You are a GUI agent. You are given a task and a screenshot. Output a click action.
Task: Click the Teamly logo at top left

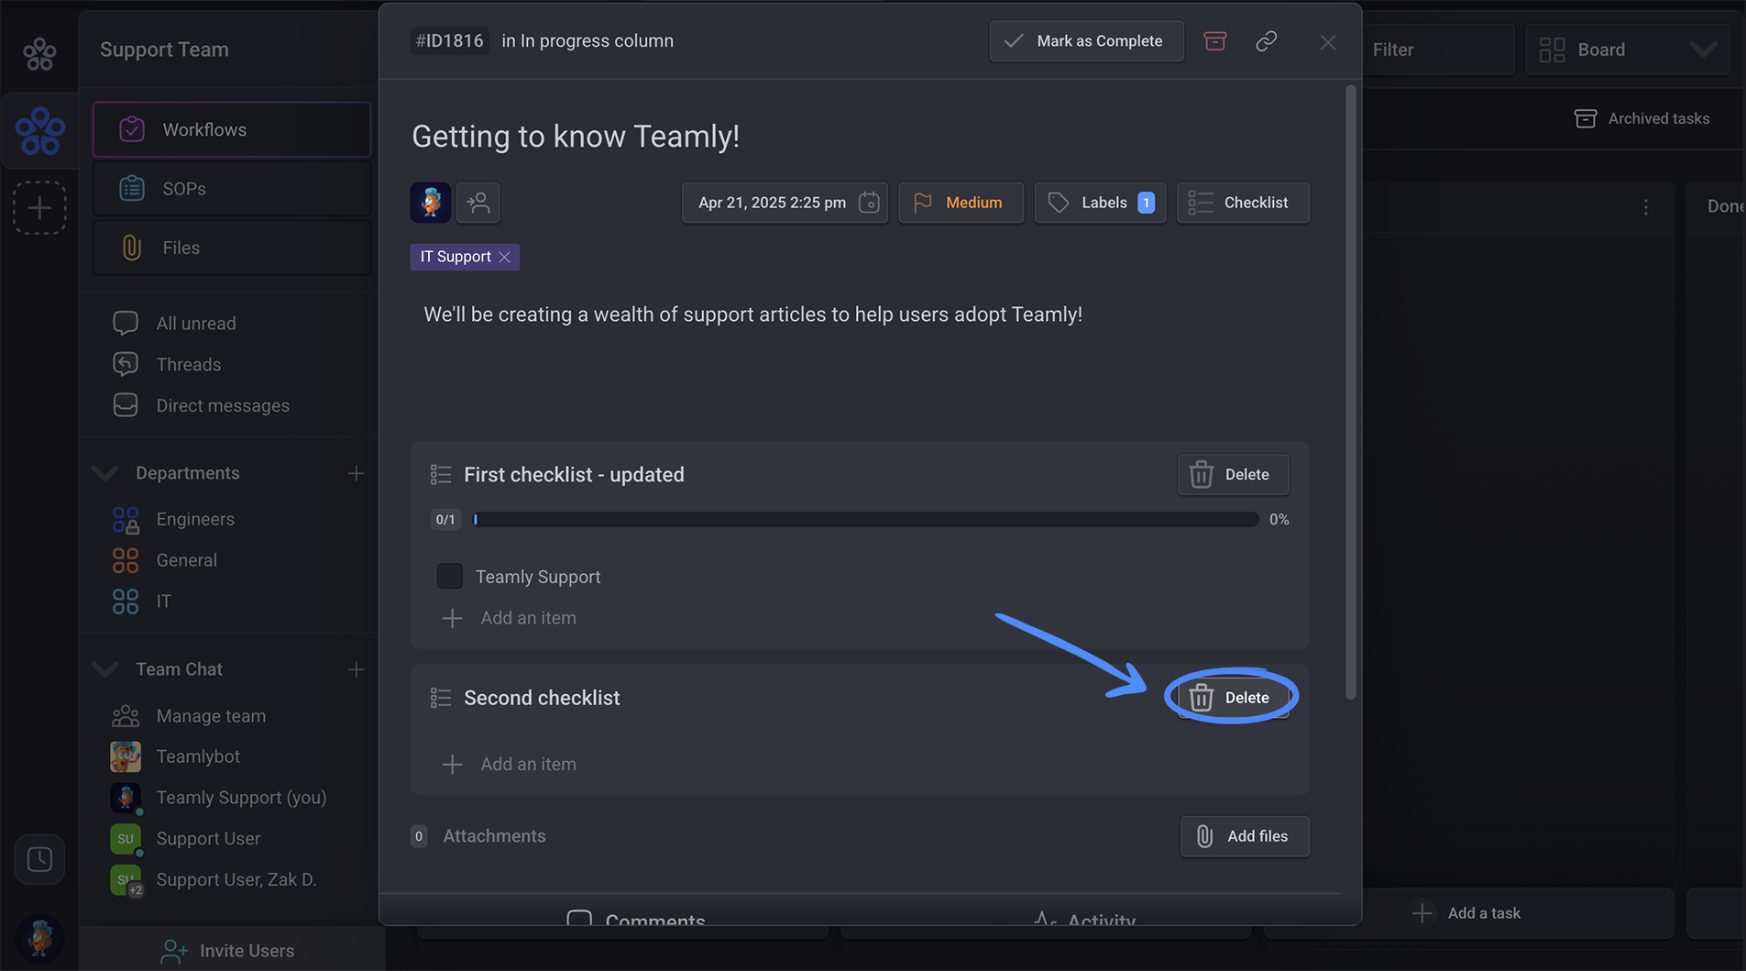(39, 54)
